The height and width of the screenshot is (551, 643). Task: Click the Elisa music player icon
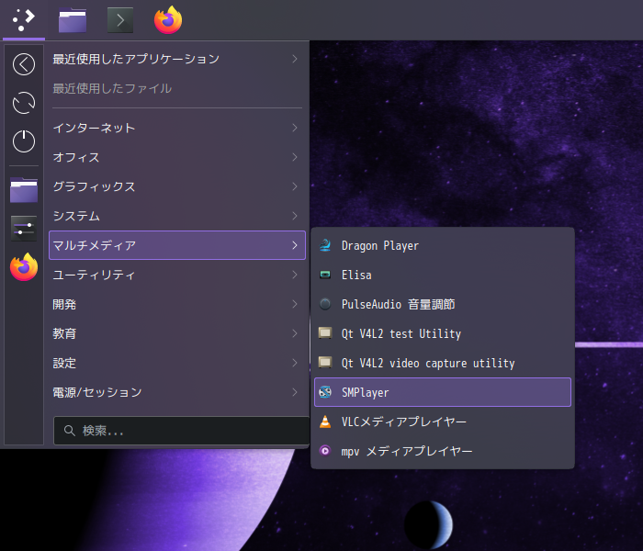(325, 275)
